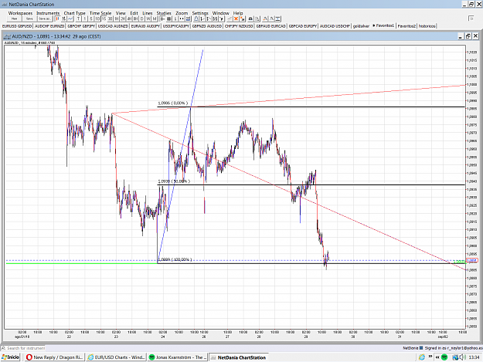Click the small panel icon at toolbar right

point(471,19)
